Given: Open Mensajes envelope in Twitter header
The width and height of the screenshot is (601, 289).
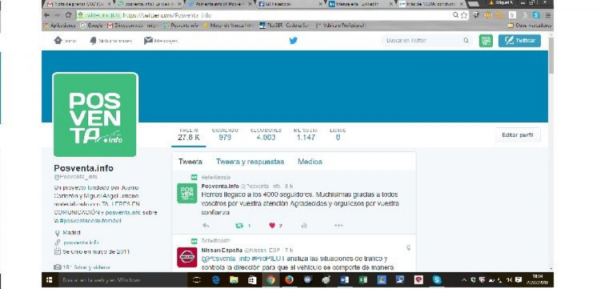Looking at the screenshot, I should [x=148, y=41].
